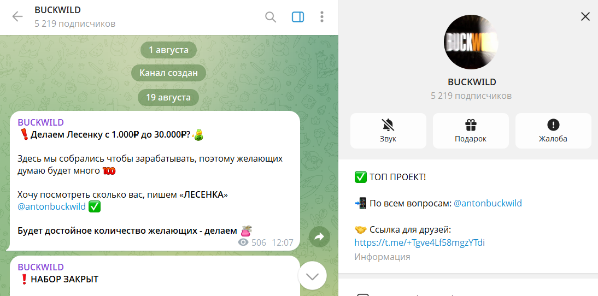Viewport: 598px width, 296px height.
Task: Open search in the BUCKWILD channel
Action: (271, 17)
